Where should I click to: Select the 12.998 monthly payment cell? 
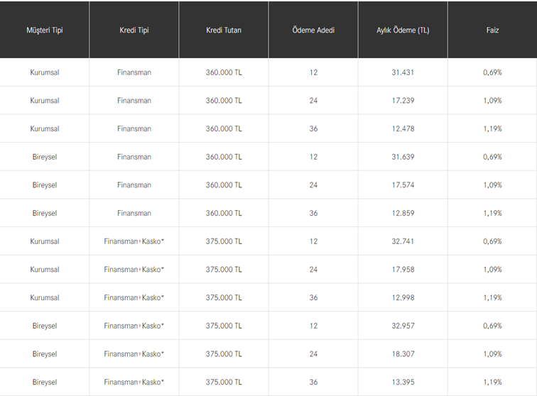[x=403, y=297]
